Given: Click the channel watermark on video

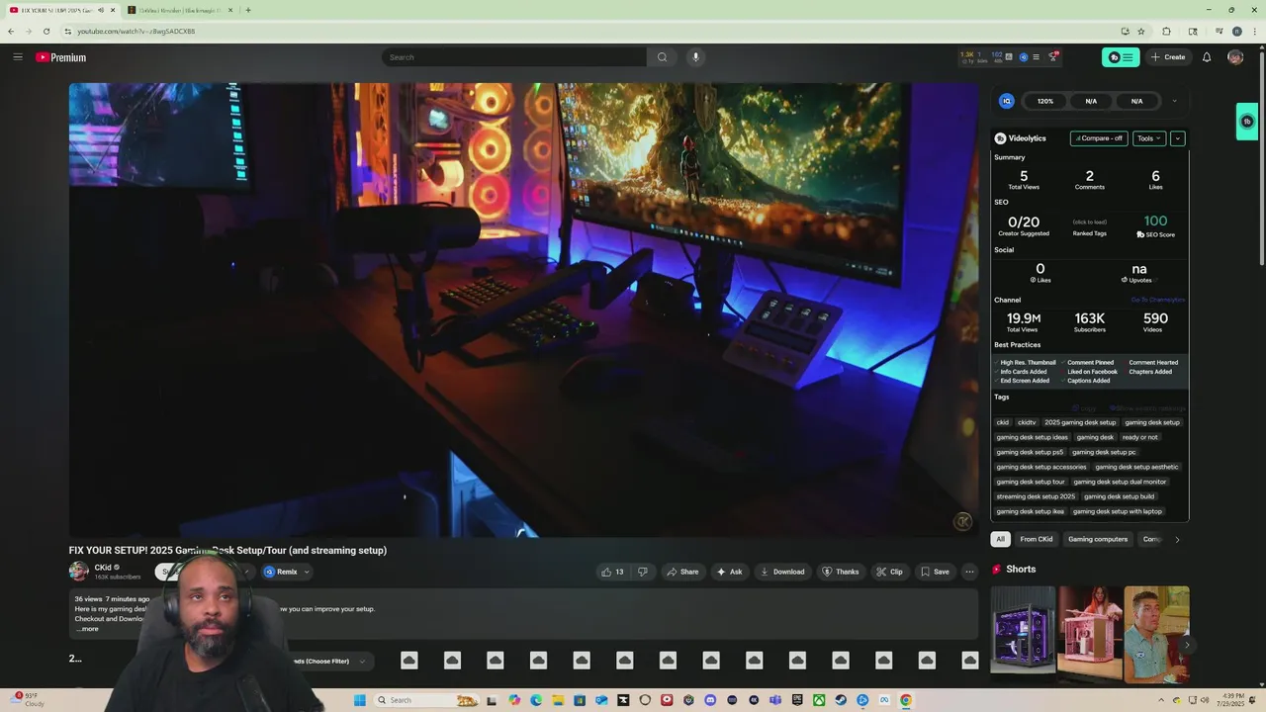Looking at the screenshot, I should [962, 521].
